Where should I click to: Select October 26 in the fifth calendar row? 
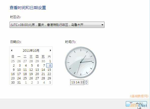(31, 78)
